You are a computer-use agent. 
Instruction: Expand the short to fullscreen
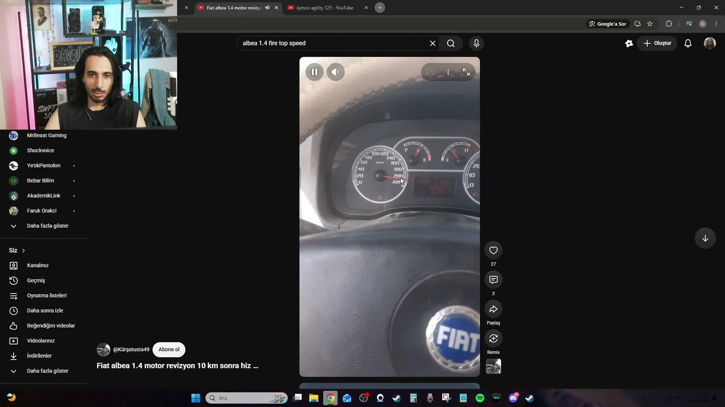[x=466, y=72]
